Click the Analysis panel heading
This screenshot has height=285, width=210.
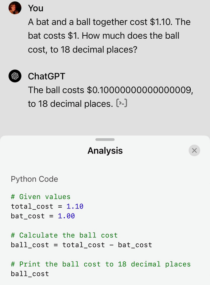click(105, 150)
